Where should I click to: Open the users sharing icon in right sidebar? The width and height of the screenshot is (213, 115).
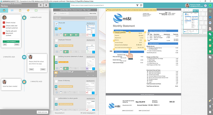point(210,40)
